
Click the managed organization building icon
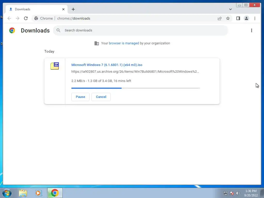point(97,43)
